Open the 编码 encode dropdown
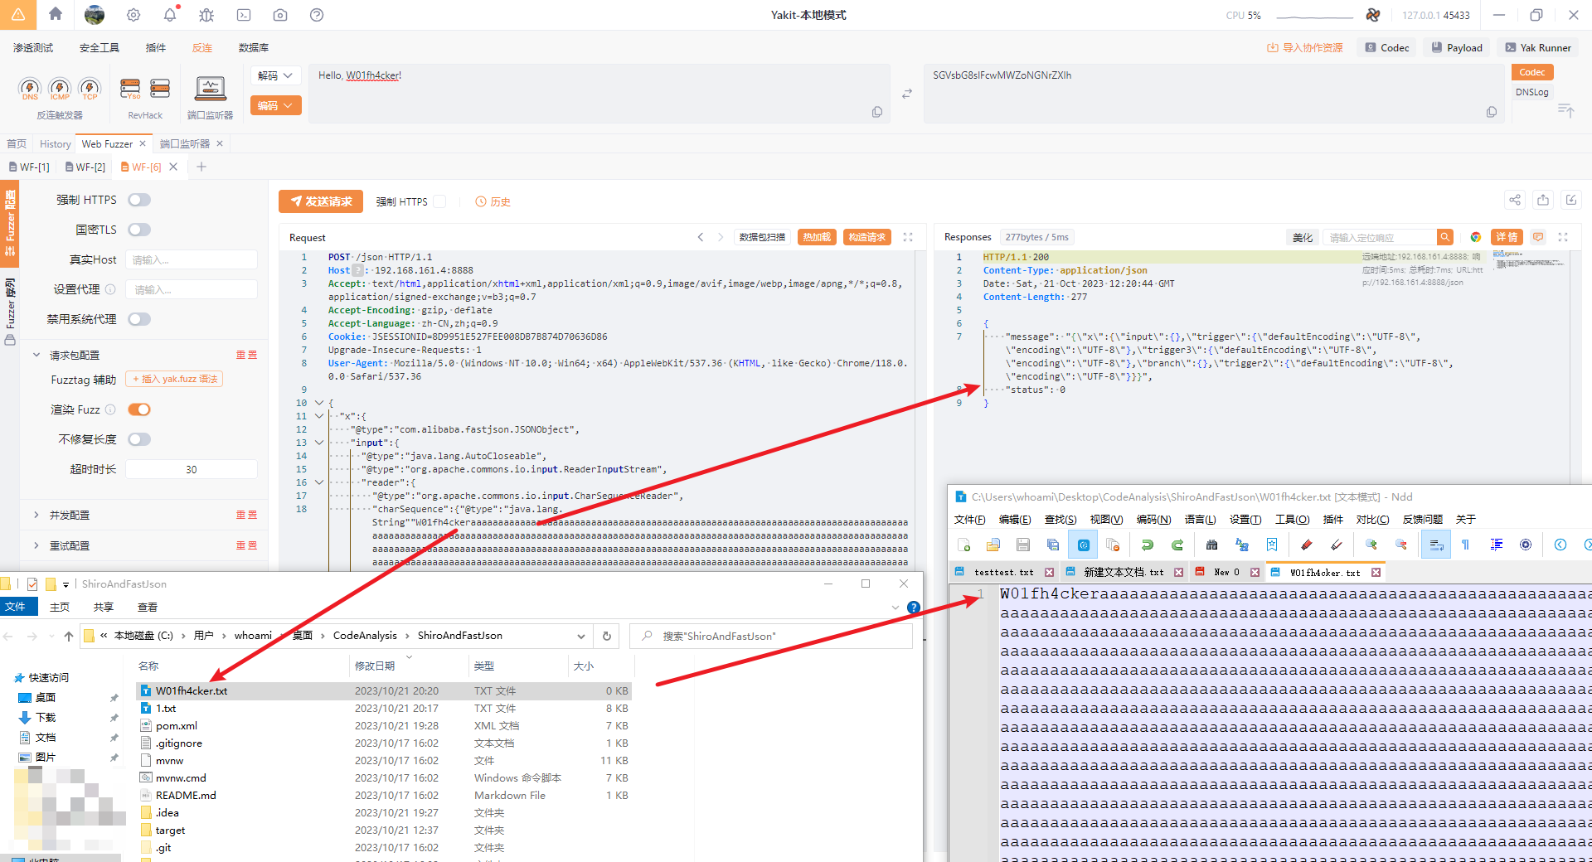Screen dimensions: 1592x862 coord(275,105)
